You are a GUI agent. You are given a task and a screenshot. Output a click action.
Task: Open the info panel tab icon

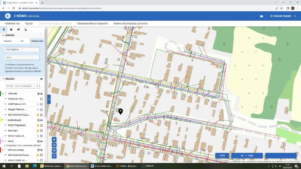click(x=11, y=29)
